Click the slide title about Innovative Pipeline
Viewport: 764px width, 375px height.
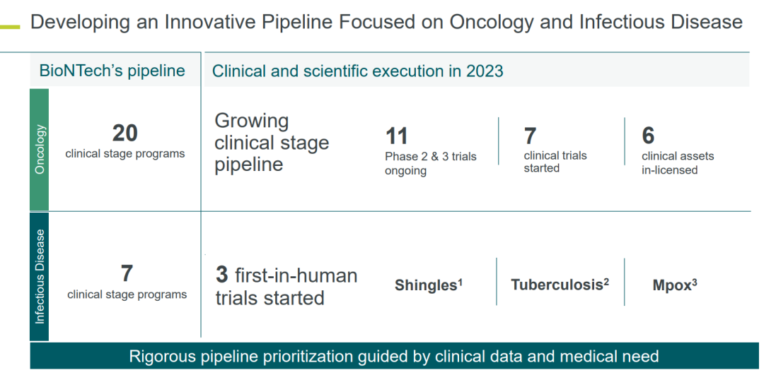pyautogui.click(x=386, y=23)
